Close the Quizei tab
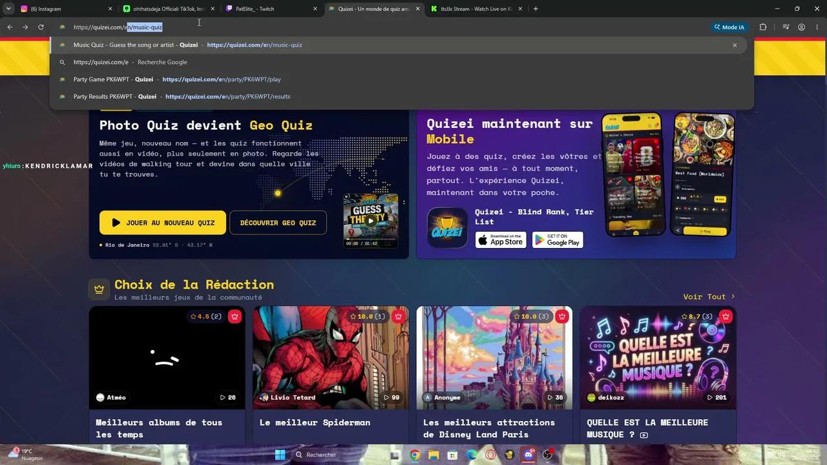Image resolution: width=827 pixels, height=465 pixels. coord(418,9)
